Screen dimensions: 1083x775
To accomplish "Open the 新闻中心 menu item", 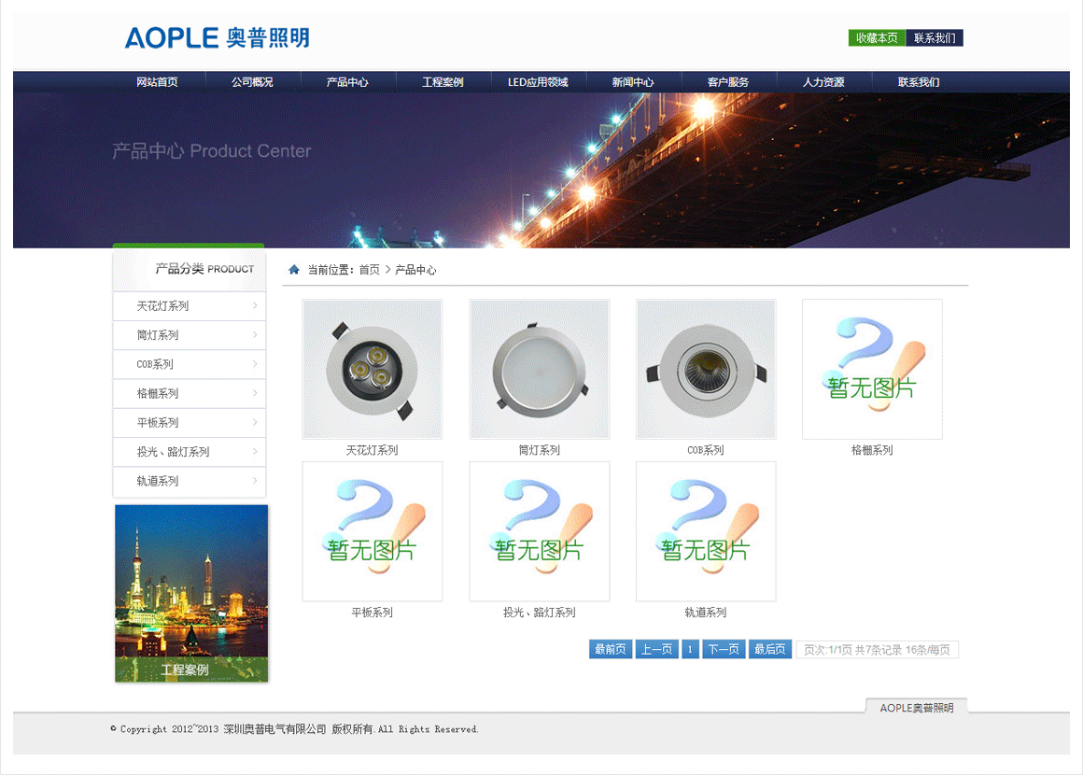I will click(x=633, y=82).
